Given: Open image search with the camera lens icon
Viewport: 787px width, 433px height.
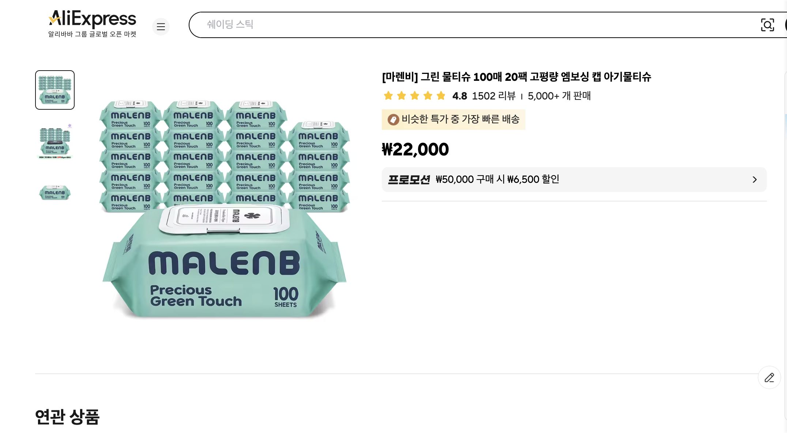Looking at the screenshot, I should coord(768,25).
